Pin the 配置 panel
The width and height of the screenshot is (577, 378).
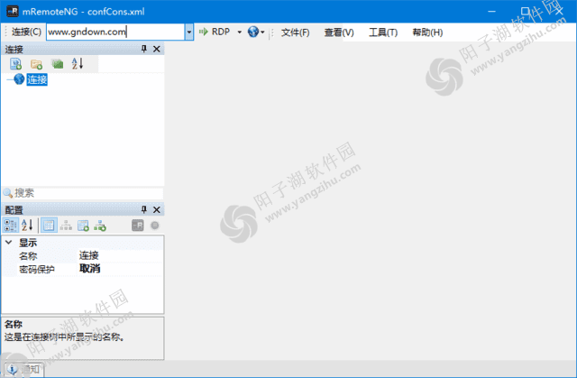click(144, 209)
